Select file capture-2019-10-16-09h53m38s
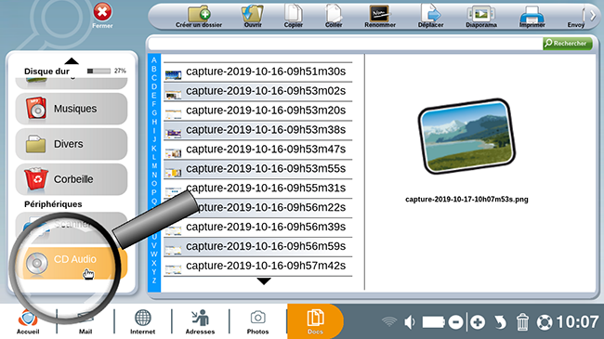Viewport: 604px width, 339px height. (258, 130)
